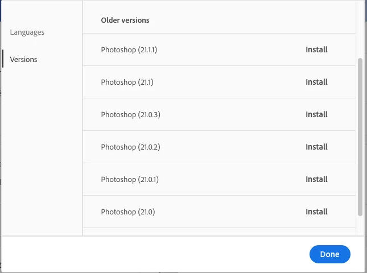The height and width of the screenshot is (273, 367).
Task: Install Photoshop version 21.0.2
Action: 316,147
